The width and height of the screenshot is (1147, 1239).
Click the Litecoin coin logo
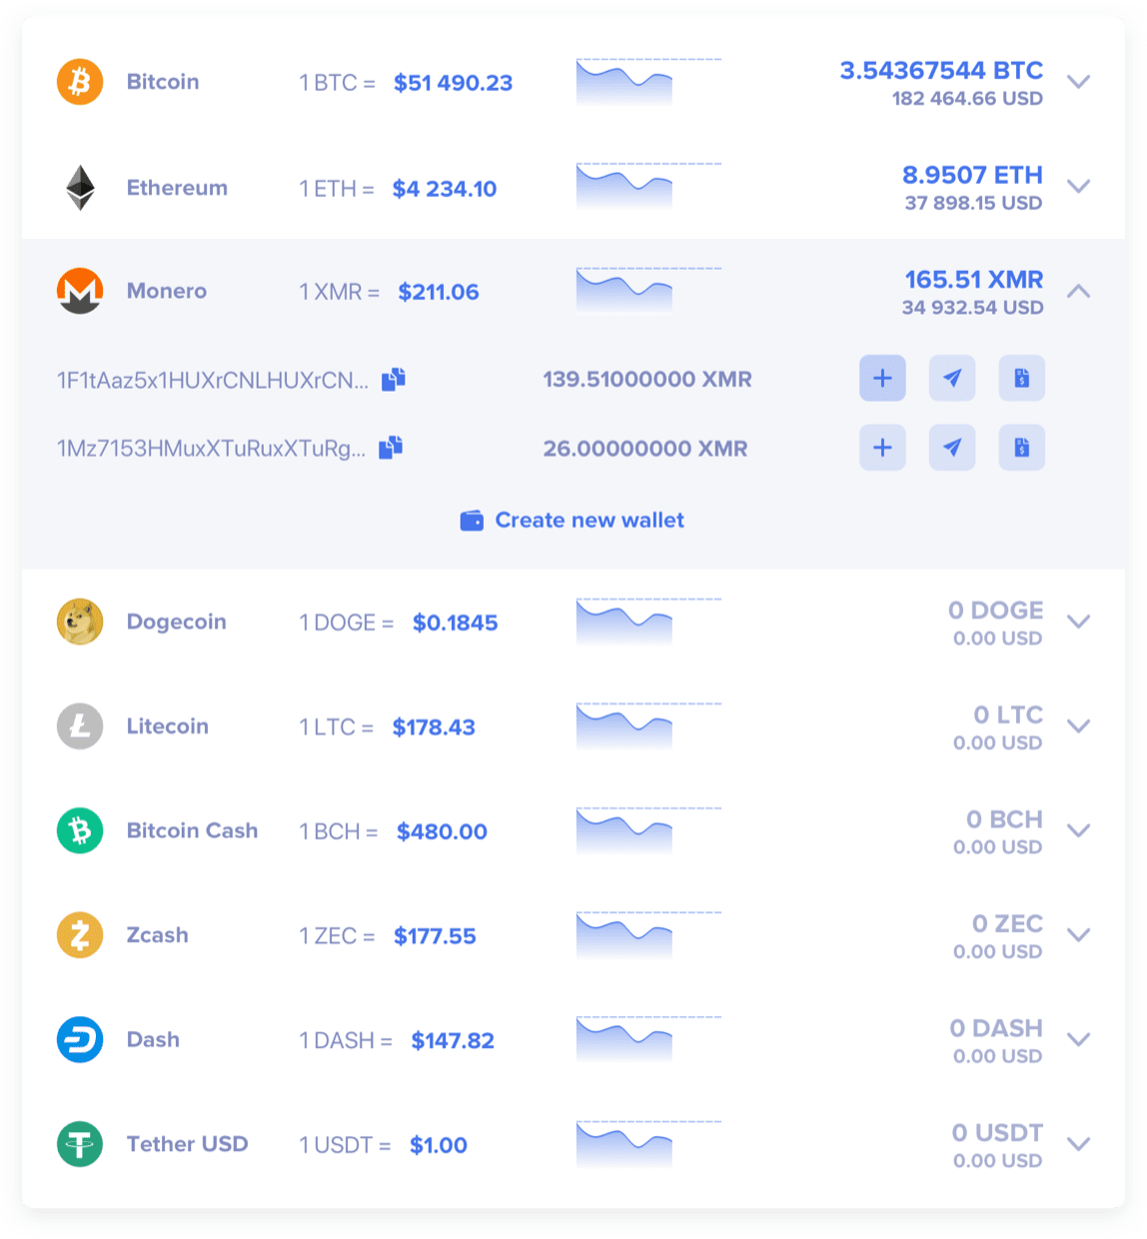pos(80,726)
